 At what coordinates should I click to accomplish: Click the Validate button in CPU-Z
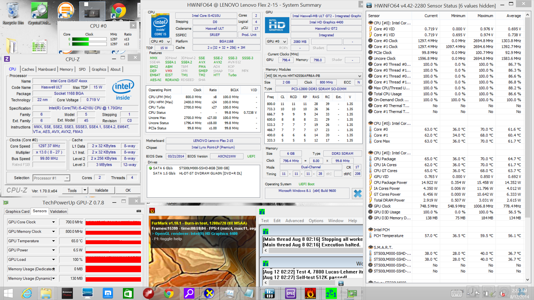pos(101,190)
